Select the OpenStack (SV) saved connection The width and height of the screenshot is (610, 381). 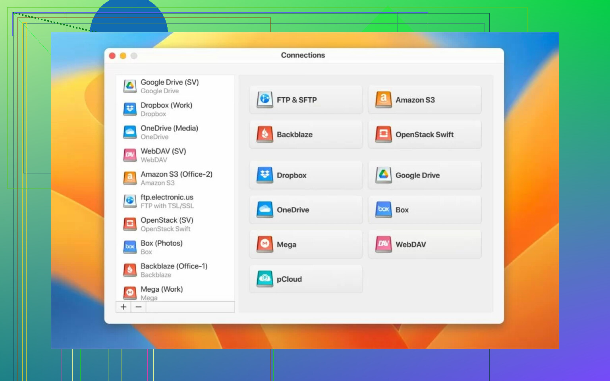(175, 224)
